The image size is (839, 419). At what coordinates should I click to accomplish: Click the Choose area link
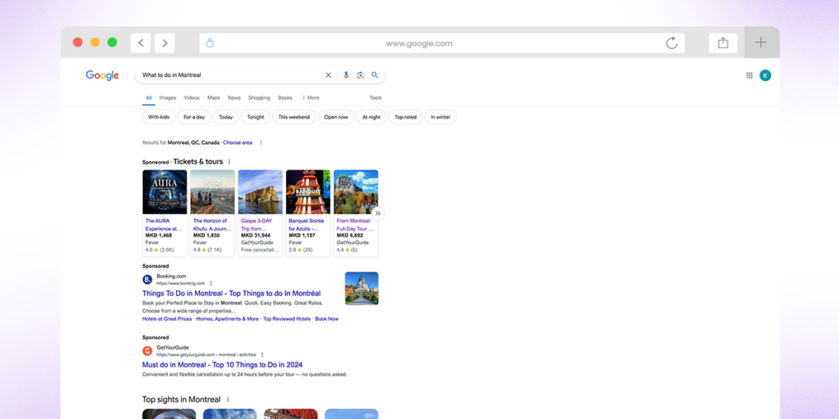coord(238,142)
